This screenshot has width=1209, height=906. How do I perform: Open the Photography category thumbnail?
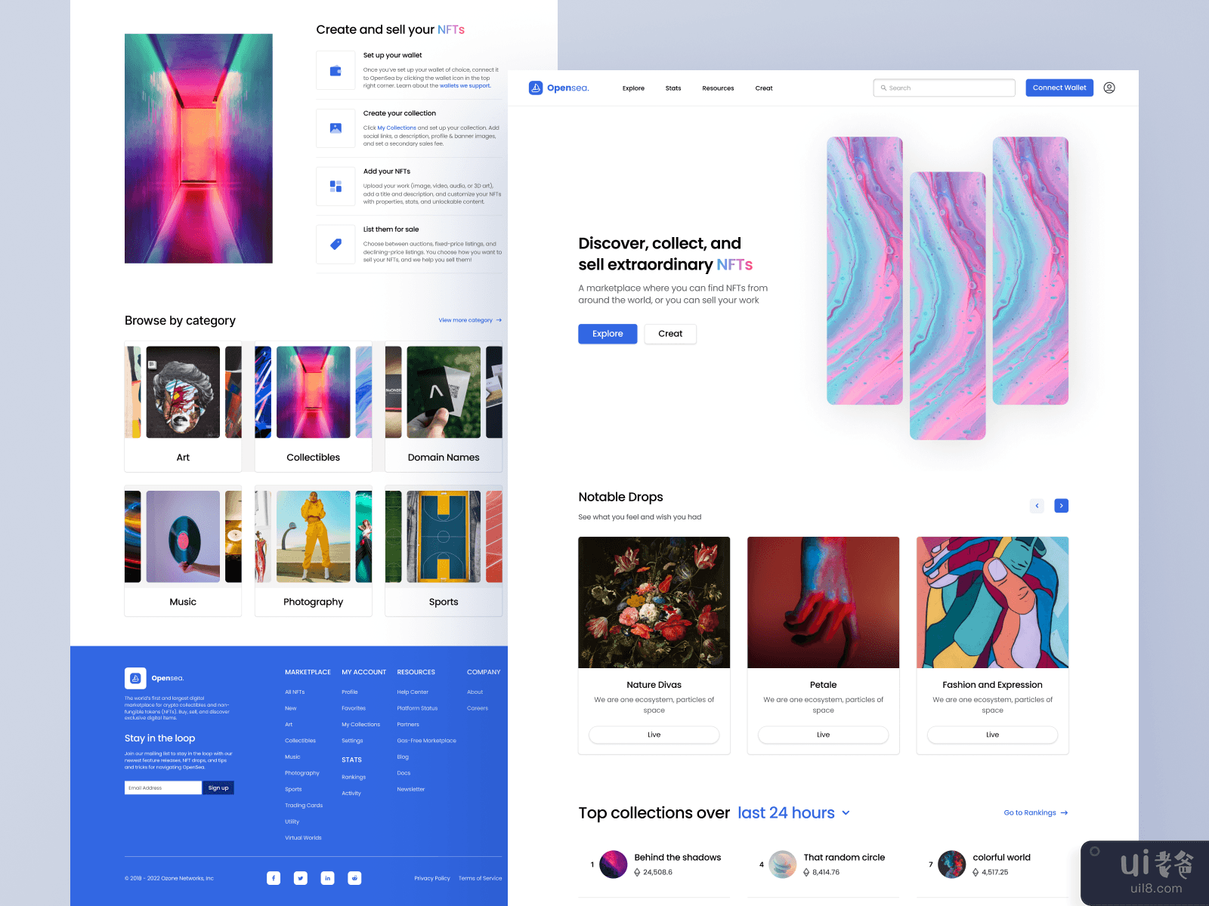pyautogui.click(x=313, y=536)
